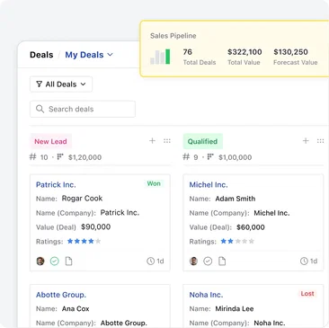Select the Qualified stage label
The width and height of the screenshot is (329, 328).
tap(202, 141)
